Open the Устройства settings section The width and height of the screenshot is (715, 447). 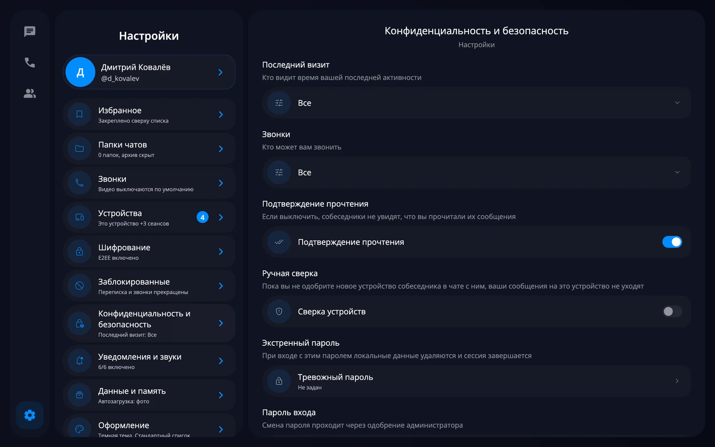[149, 217]
